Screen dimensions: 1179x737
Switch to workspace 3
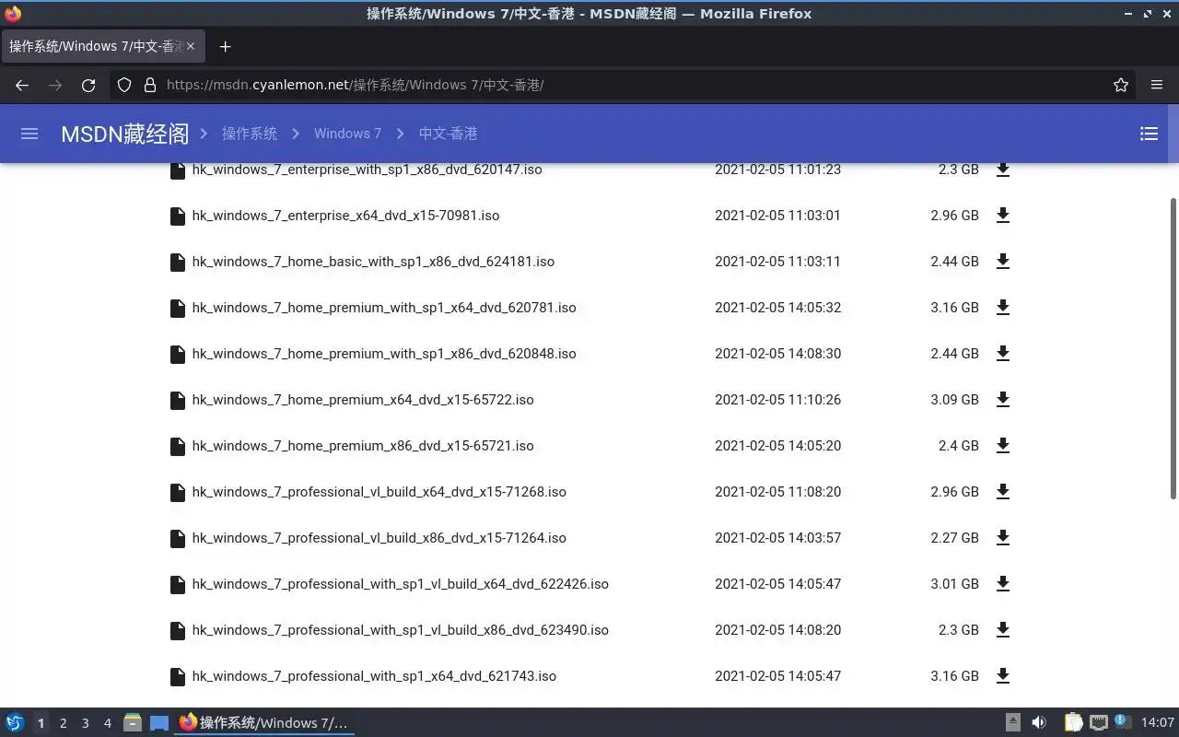click(85, 723)
